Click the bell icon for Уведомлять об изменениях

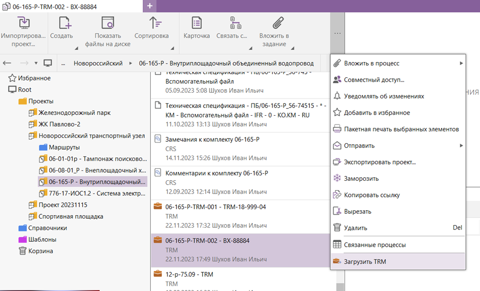pyautogui.click(x=337, y=96)
